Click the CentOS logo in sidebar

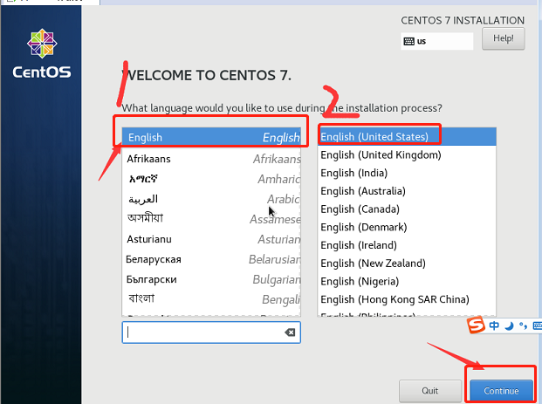[42, 53]
